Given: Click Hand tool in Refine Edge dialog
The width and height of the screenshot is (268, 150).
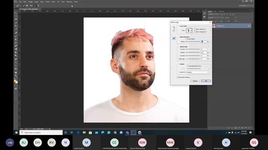Looking at the screenshot, I should [x=174, y=31].
